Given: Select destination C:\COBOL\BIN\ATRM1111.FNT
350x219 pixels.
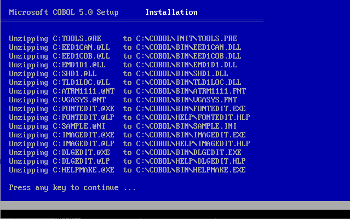Looking at the screenshot, I should click(x=191, y=91).
